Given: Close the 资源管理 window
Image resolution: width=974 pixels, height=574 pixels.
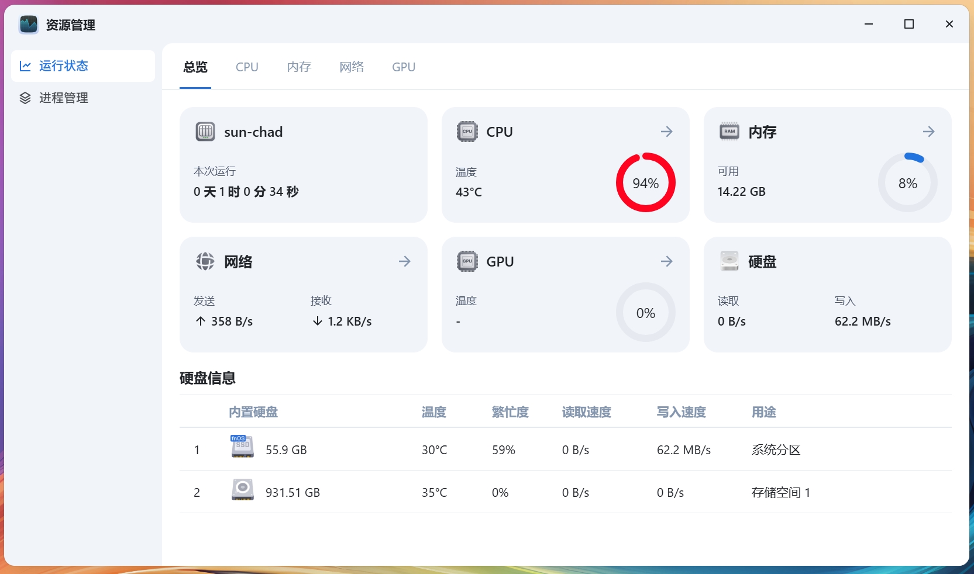Looking at the screenshot, I should click(949, 24).
